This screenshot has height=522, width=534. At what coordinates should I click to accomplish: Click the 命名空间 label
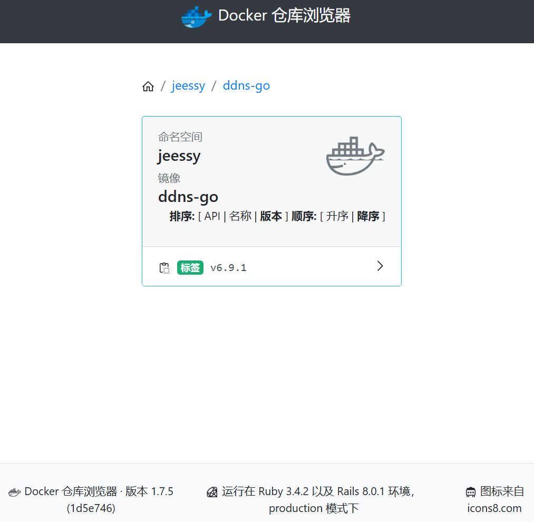[180, 137]
